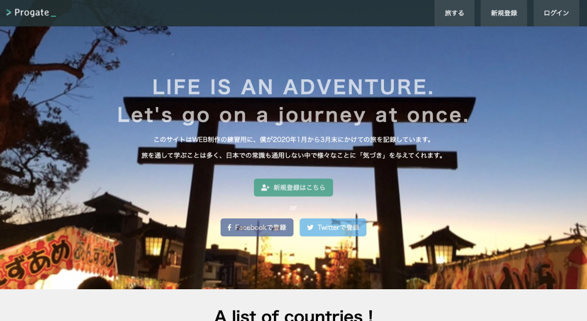Click the add-user icon on signup button

[x=265, y=188]
